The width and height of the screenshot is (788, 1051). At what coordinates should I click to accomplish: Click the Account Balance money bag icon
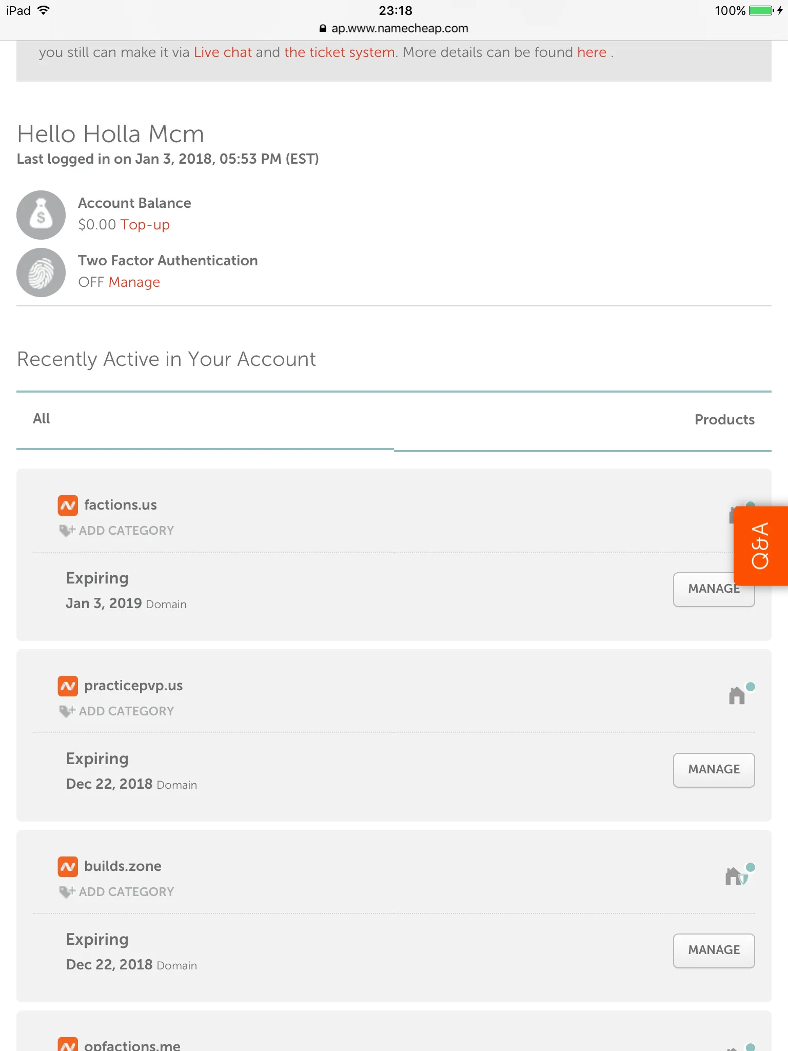point(41,215)
